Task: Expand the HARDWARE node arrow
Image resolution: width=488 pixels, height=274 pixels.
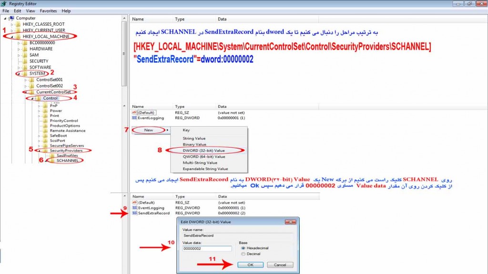Action: (x=19, y=49)
